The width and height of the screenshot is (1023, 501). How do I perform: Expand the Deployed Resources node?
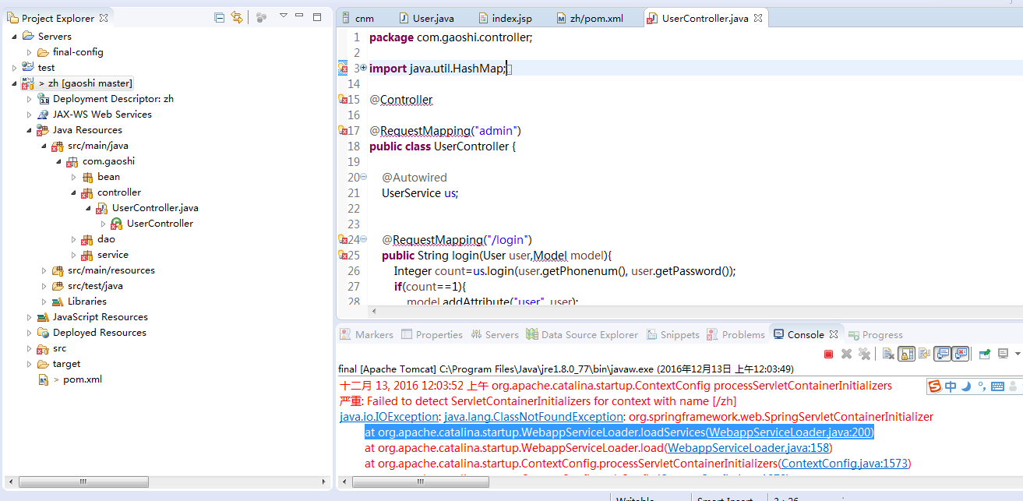30,333
